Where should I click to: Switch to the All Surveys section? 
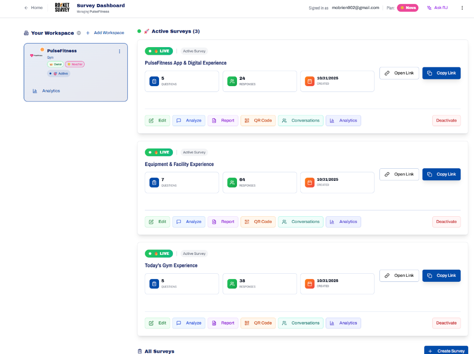pos(156,351)
